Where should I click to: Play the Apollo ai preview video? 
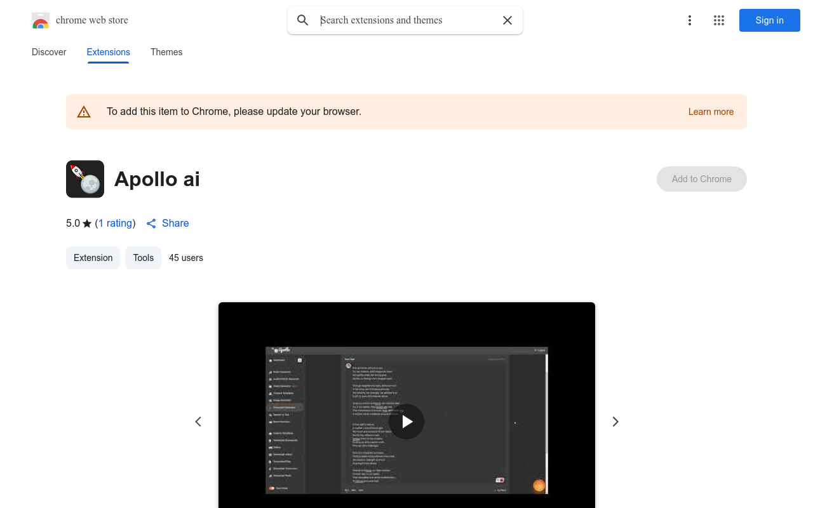tap(406, 422)
